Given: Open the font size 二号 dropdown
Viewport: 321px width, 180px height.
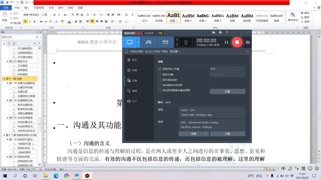Looking at the screenshot, I should click(51, 15).
